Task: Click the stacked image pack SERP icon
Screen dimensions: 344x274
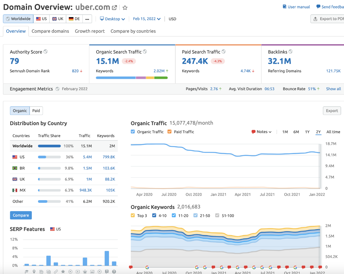Action: point(48,272)
